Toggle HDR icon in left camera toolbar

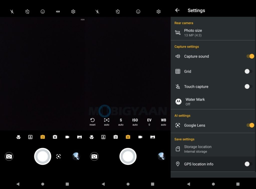[58, 11]
